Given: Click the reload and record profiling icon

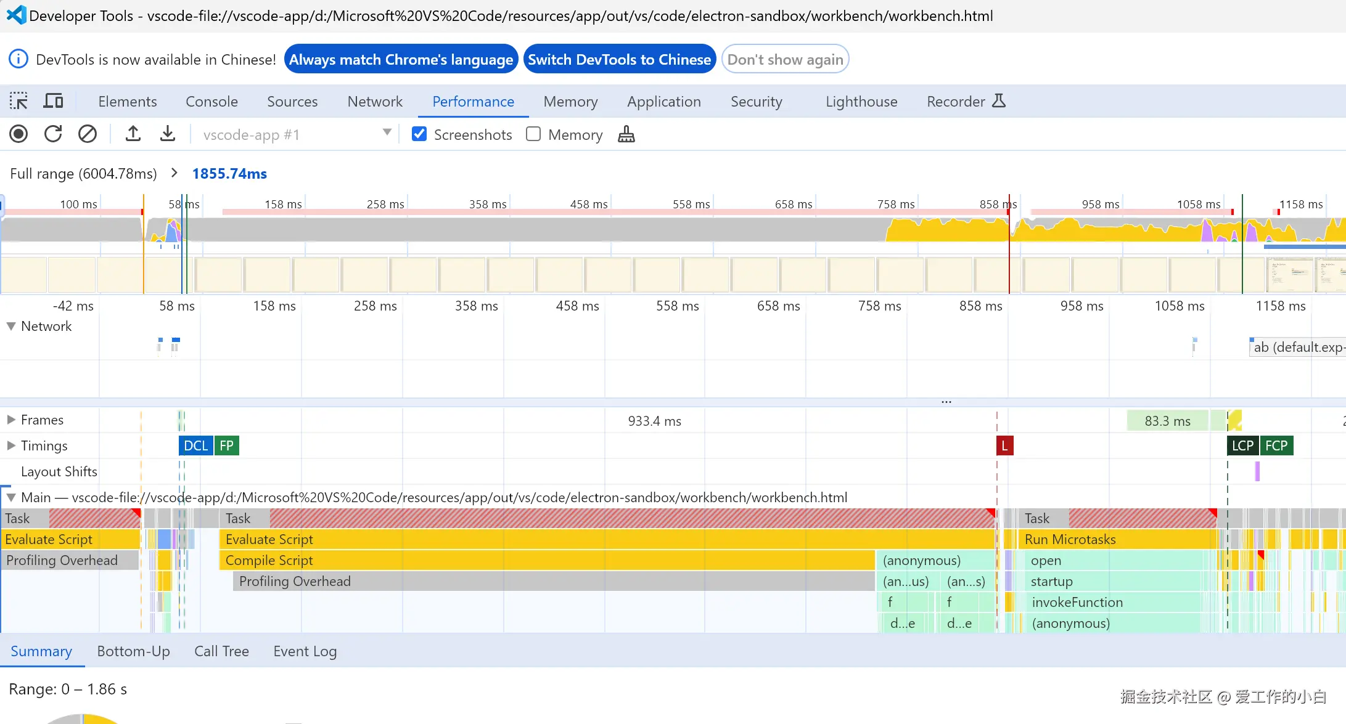Looking at the screenshot, I should coord(53,134).
